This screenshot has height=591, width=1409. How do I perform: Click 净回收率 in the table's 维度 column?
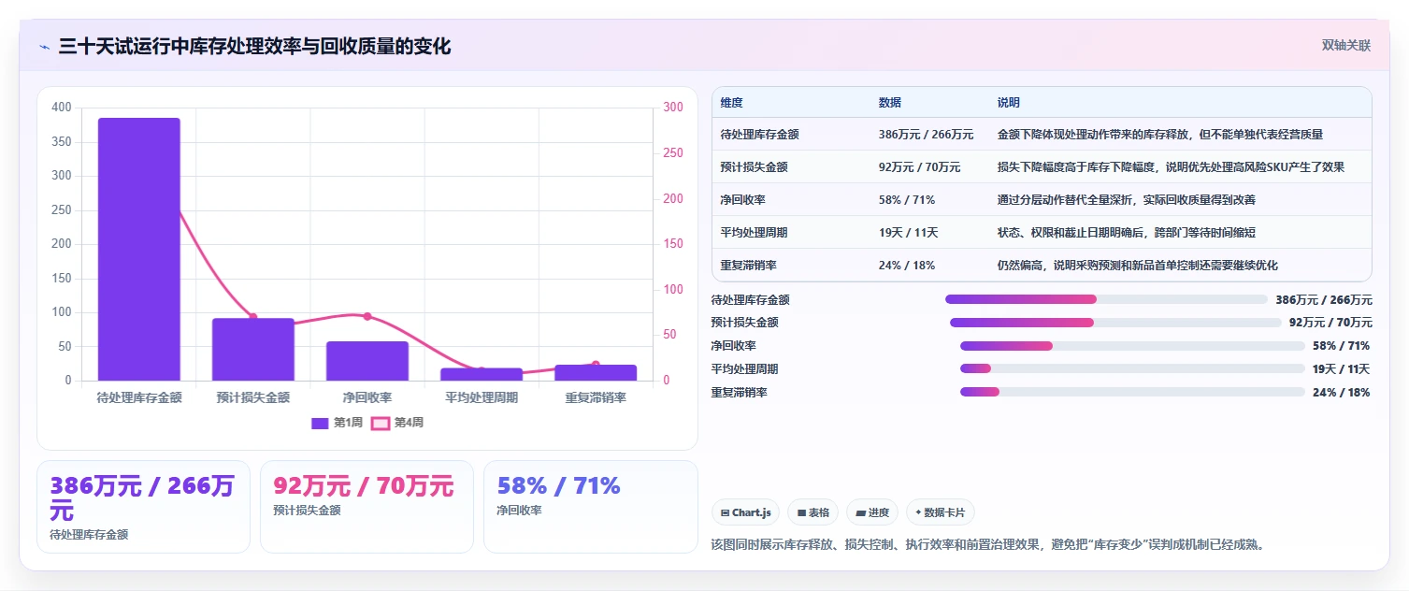coord(743,200)
